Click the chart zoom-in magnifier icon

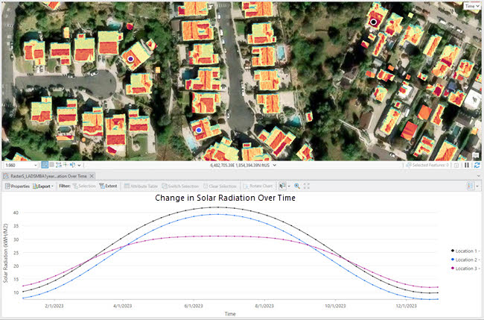coord(297,186)
